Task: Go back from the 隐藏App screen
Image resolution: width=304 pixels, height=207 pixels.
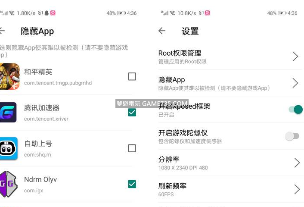Action: (x=2, y=31)
